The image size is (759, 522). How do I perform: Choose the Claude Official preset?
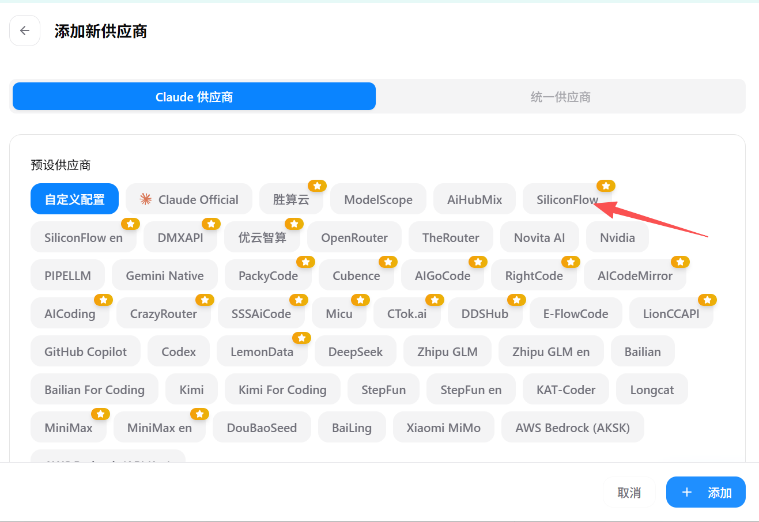click(189, 199)
